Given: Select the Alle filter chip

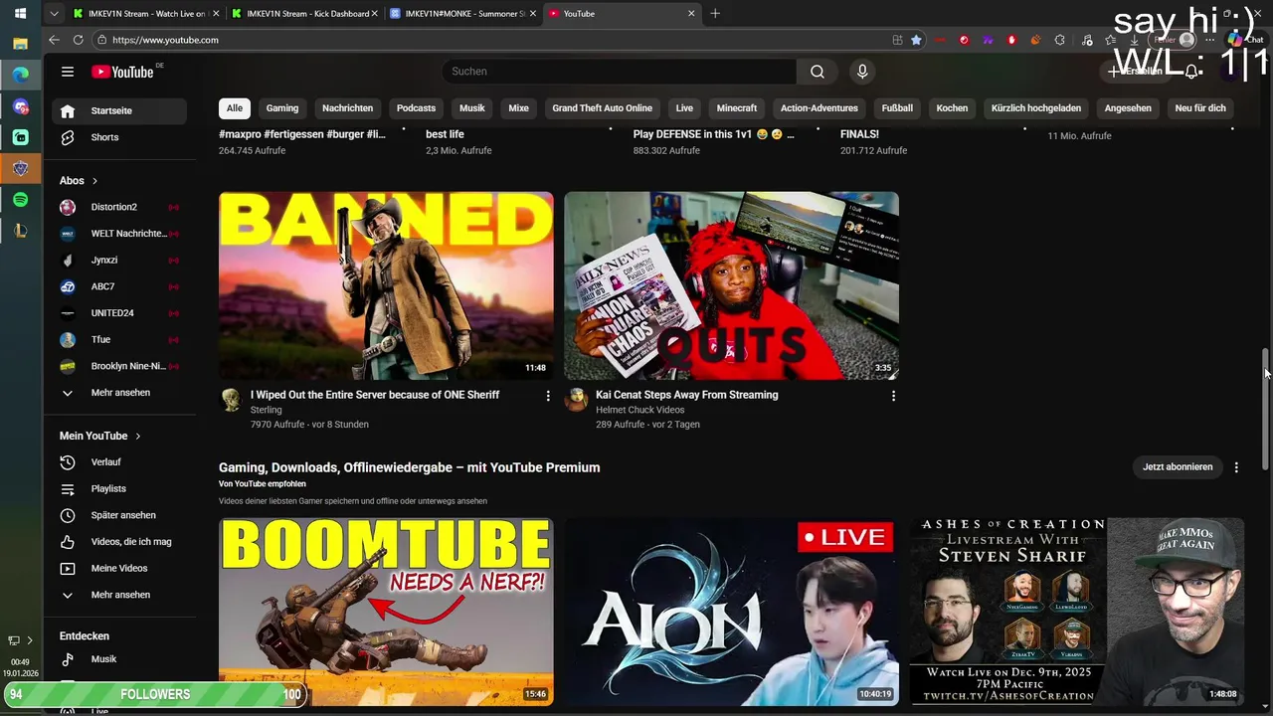Looking at the screenshot, I should click(x=234, y=108).
